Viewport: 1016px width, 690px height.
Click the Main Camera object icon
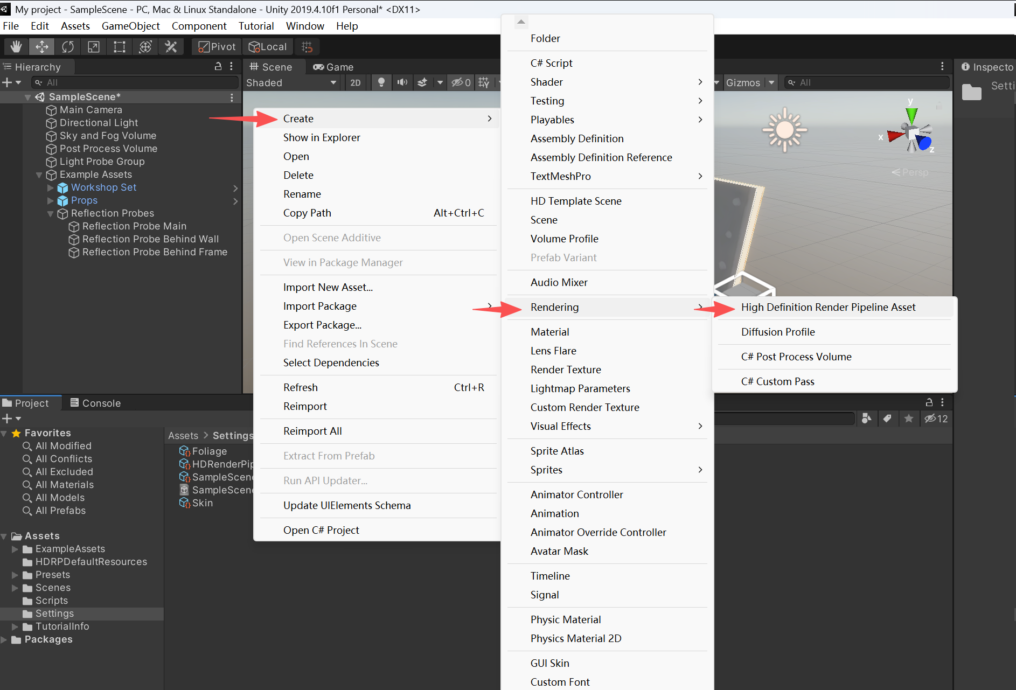click(x=51, y=110)
